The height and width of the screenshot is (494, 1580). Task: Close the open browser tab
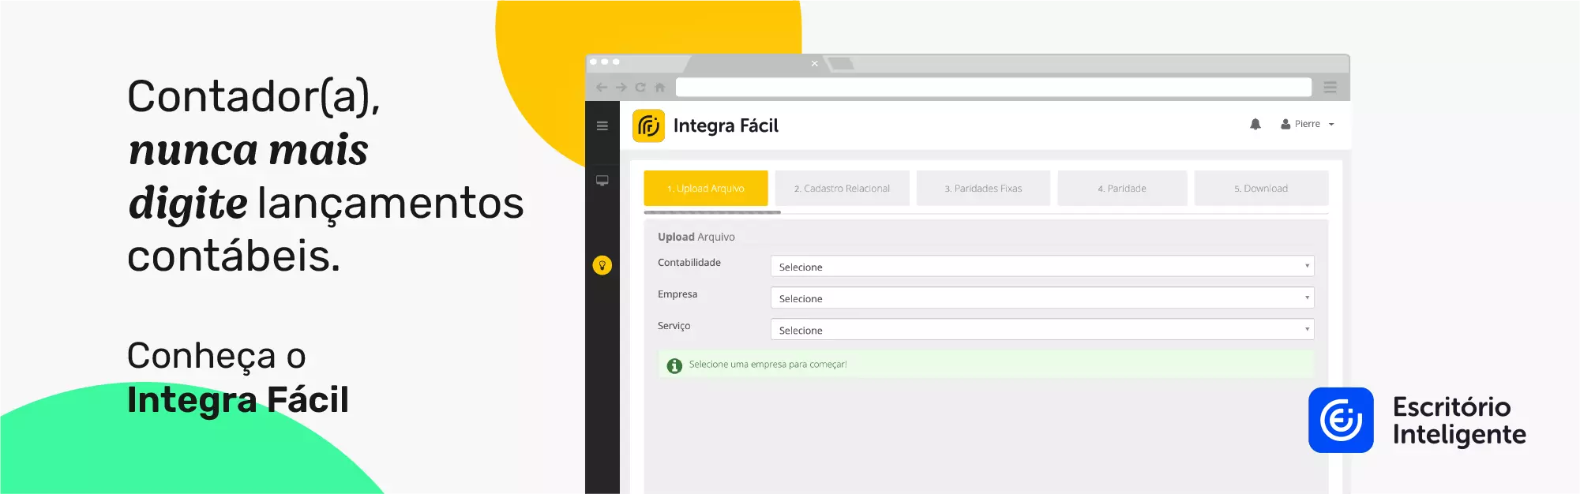pos(815,64)
